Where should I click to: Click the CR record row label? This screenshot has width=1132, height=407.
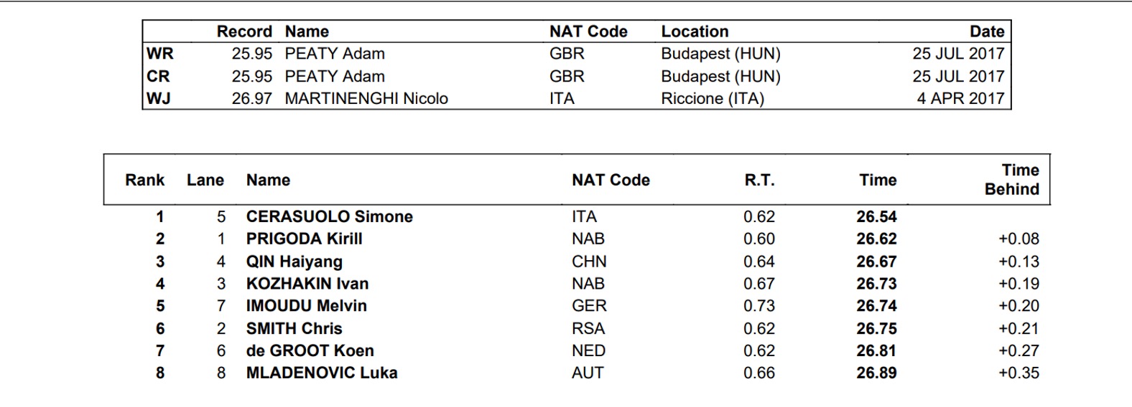(x=158, y=76)
